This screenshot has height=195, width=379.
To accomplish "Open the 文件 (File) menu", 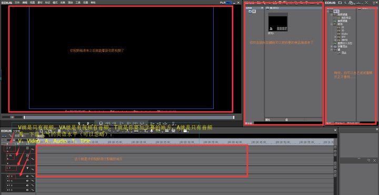I will pyautogui.click(x=17, y=3).
